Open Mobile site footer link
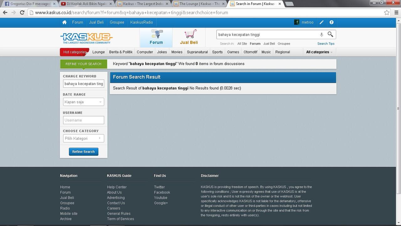The image size is (401, 226). (x=69, y=214)
